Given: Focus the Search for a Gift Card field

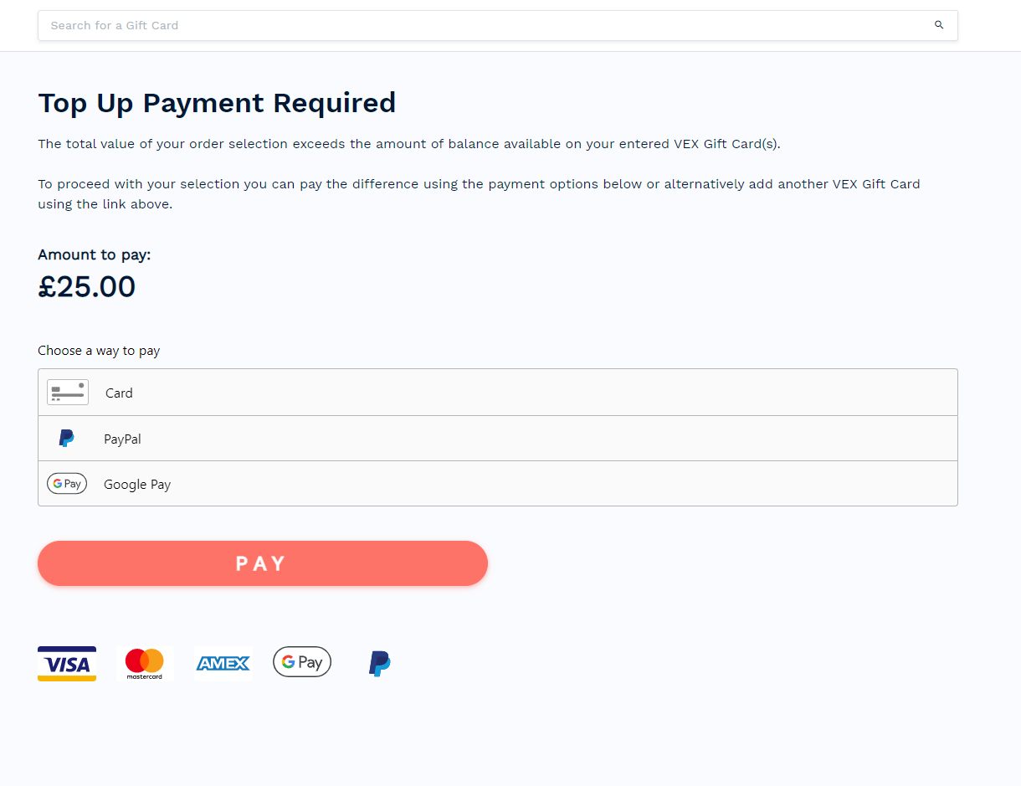Looking at the screenshot, I should pyautogui.click(x=485, y=25).
